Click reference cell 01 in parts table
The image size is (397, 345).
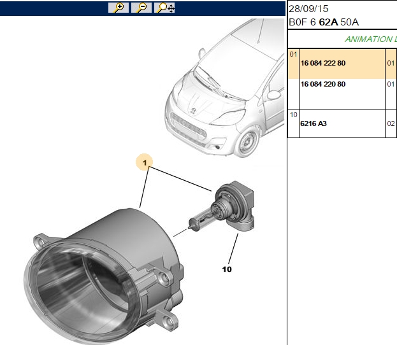tap(293, 54)
